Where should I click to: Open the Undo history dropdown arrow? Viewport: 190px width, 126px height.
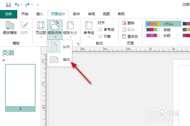(21, 5)
